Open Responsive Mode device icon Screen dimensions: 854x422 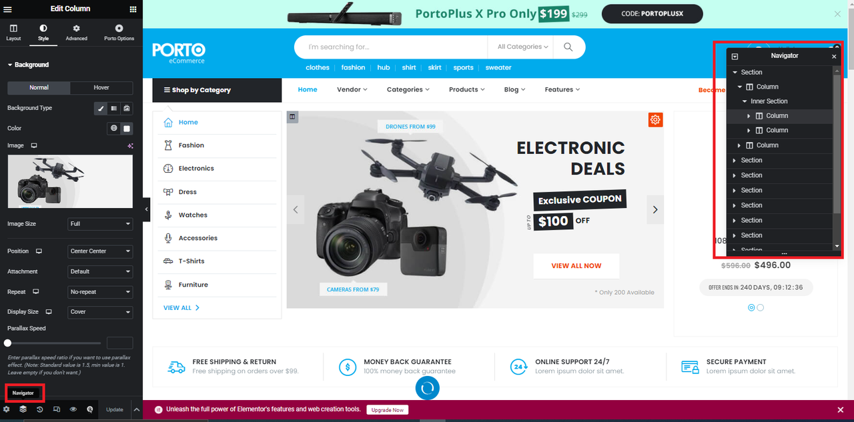(56, 409)
